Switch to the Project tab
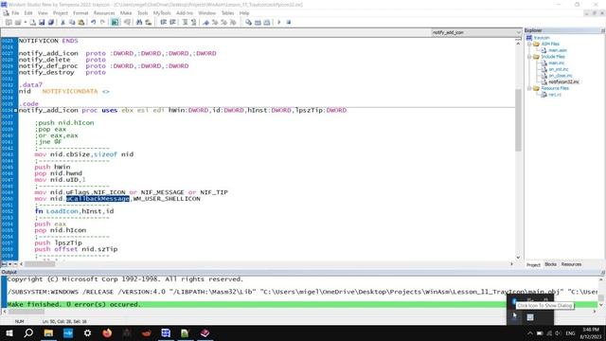606x341 pixels. (533, 265)
